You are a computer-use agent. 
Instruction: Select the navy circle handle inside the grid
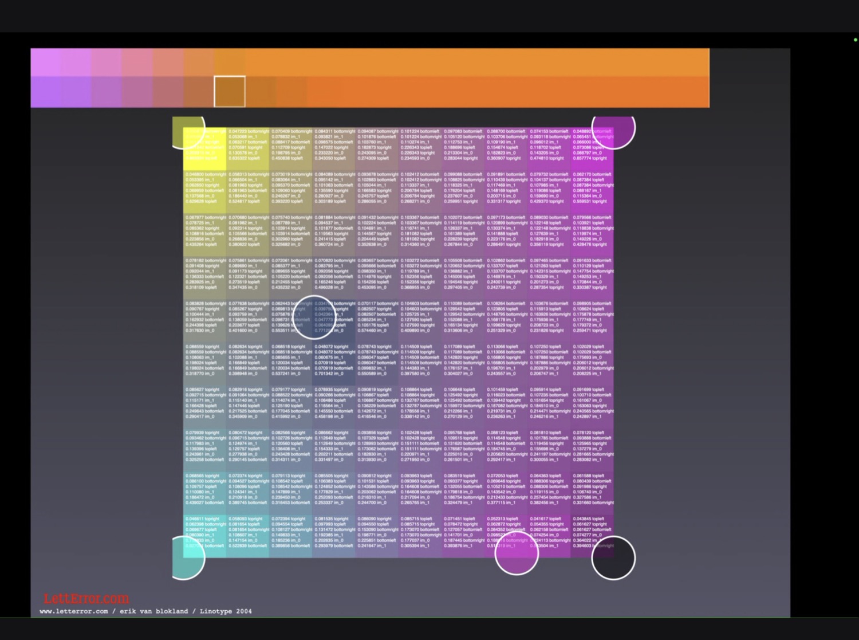click(314, 317)
